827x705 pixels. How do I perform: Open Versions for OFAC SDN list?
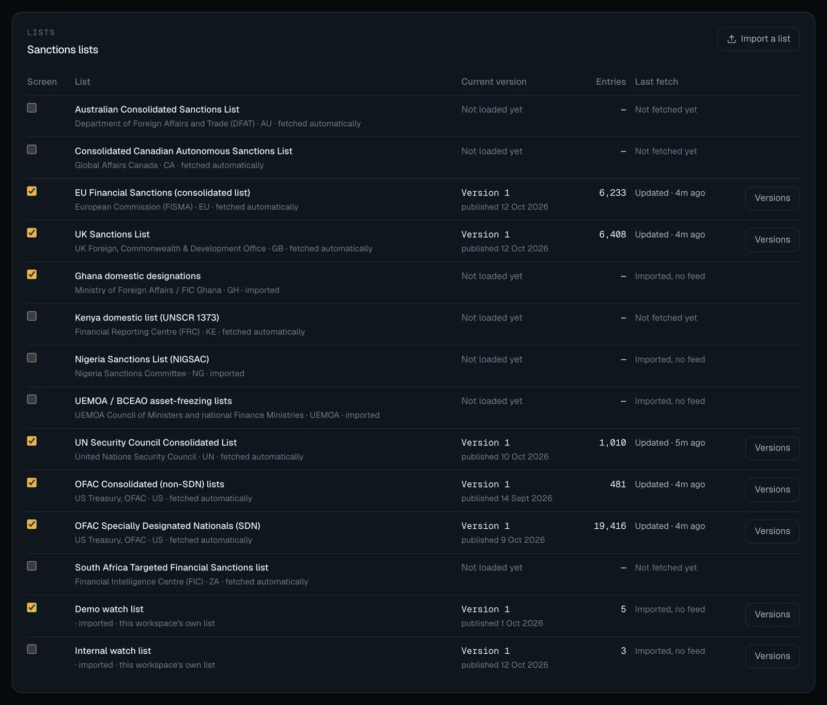click(x=772, y=531)
